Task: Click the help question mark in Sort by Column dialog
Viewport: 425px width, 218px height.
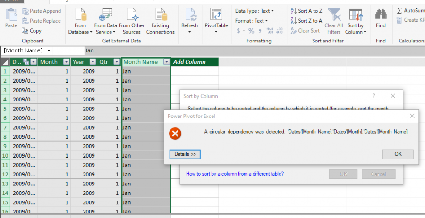Action: 374,96
